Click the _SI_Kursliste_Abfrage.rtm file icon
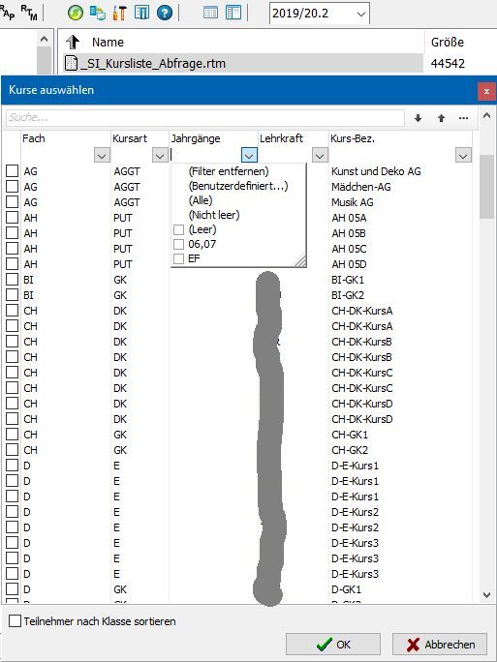This screenshot has width=497, height=662. (71, 63)
